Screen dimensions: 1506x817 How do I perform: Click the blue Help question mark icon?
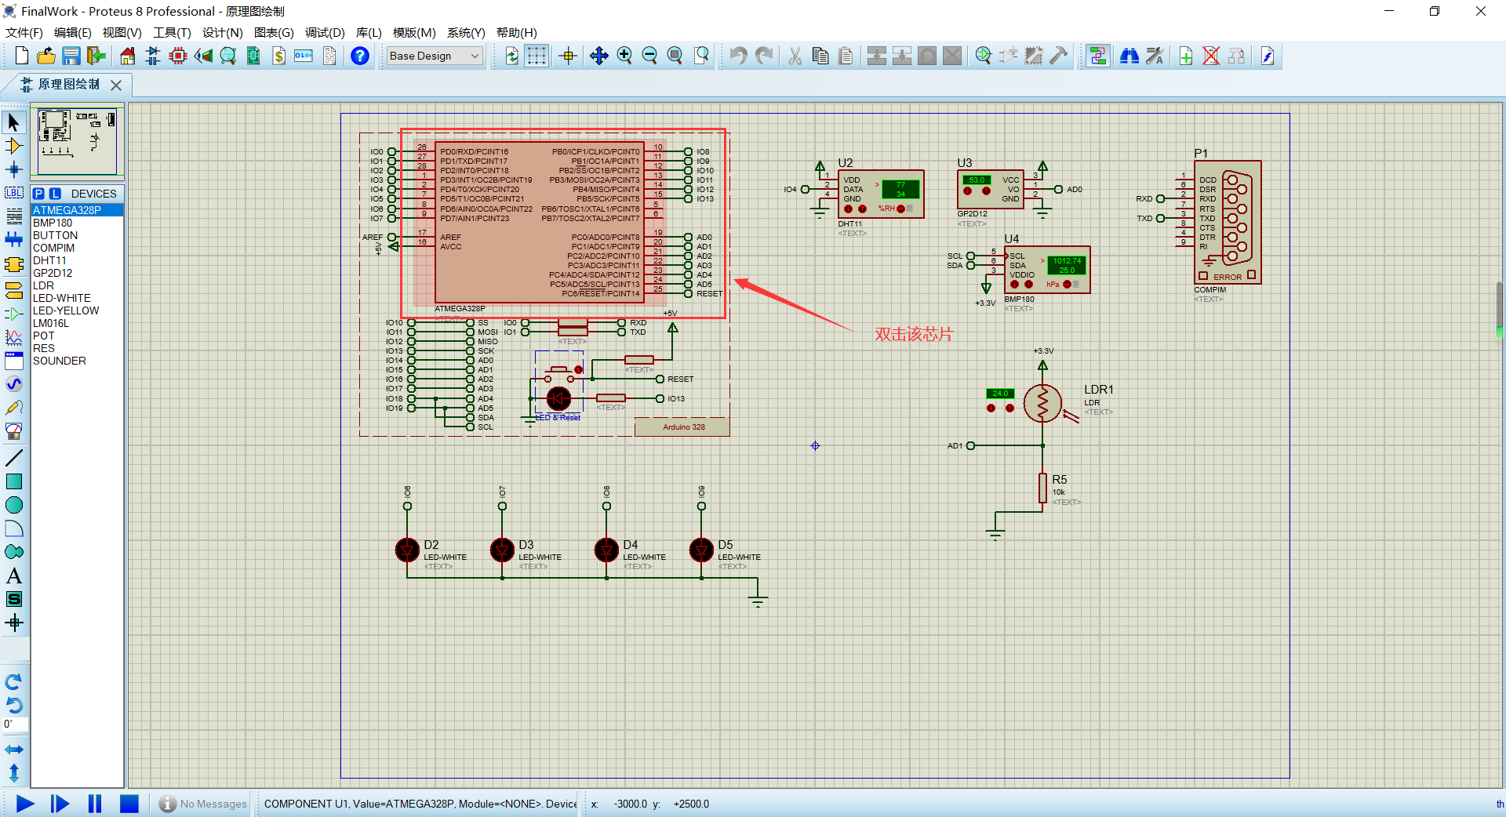point(359,56)
